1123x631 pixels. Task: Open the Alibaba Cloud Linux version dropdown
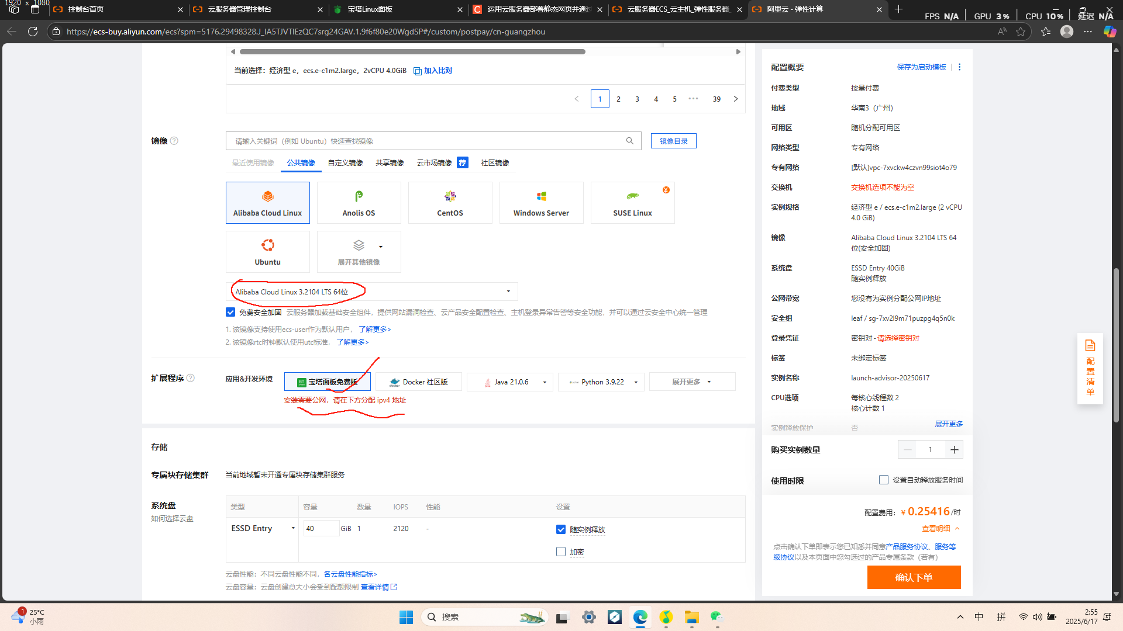(x=372, y=292)
